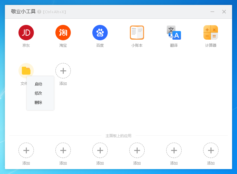Click the leftmost 添加 slot under 主面板上的应用
The height and width of the screenshot is (174, 237).
(x=26, y=150)
